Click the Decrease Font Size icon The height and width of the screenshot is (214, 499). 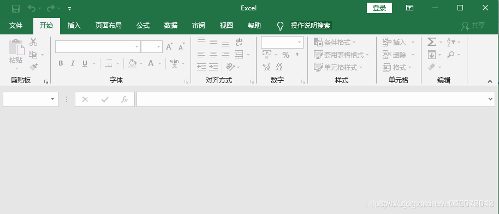pyautogui.click(x=181, y=47)
